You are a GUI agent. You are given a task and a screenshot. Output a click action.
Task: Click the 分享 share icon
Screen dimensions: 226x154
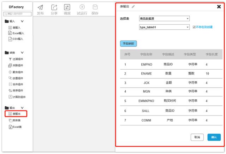(x=54, y=7)
